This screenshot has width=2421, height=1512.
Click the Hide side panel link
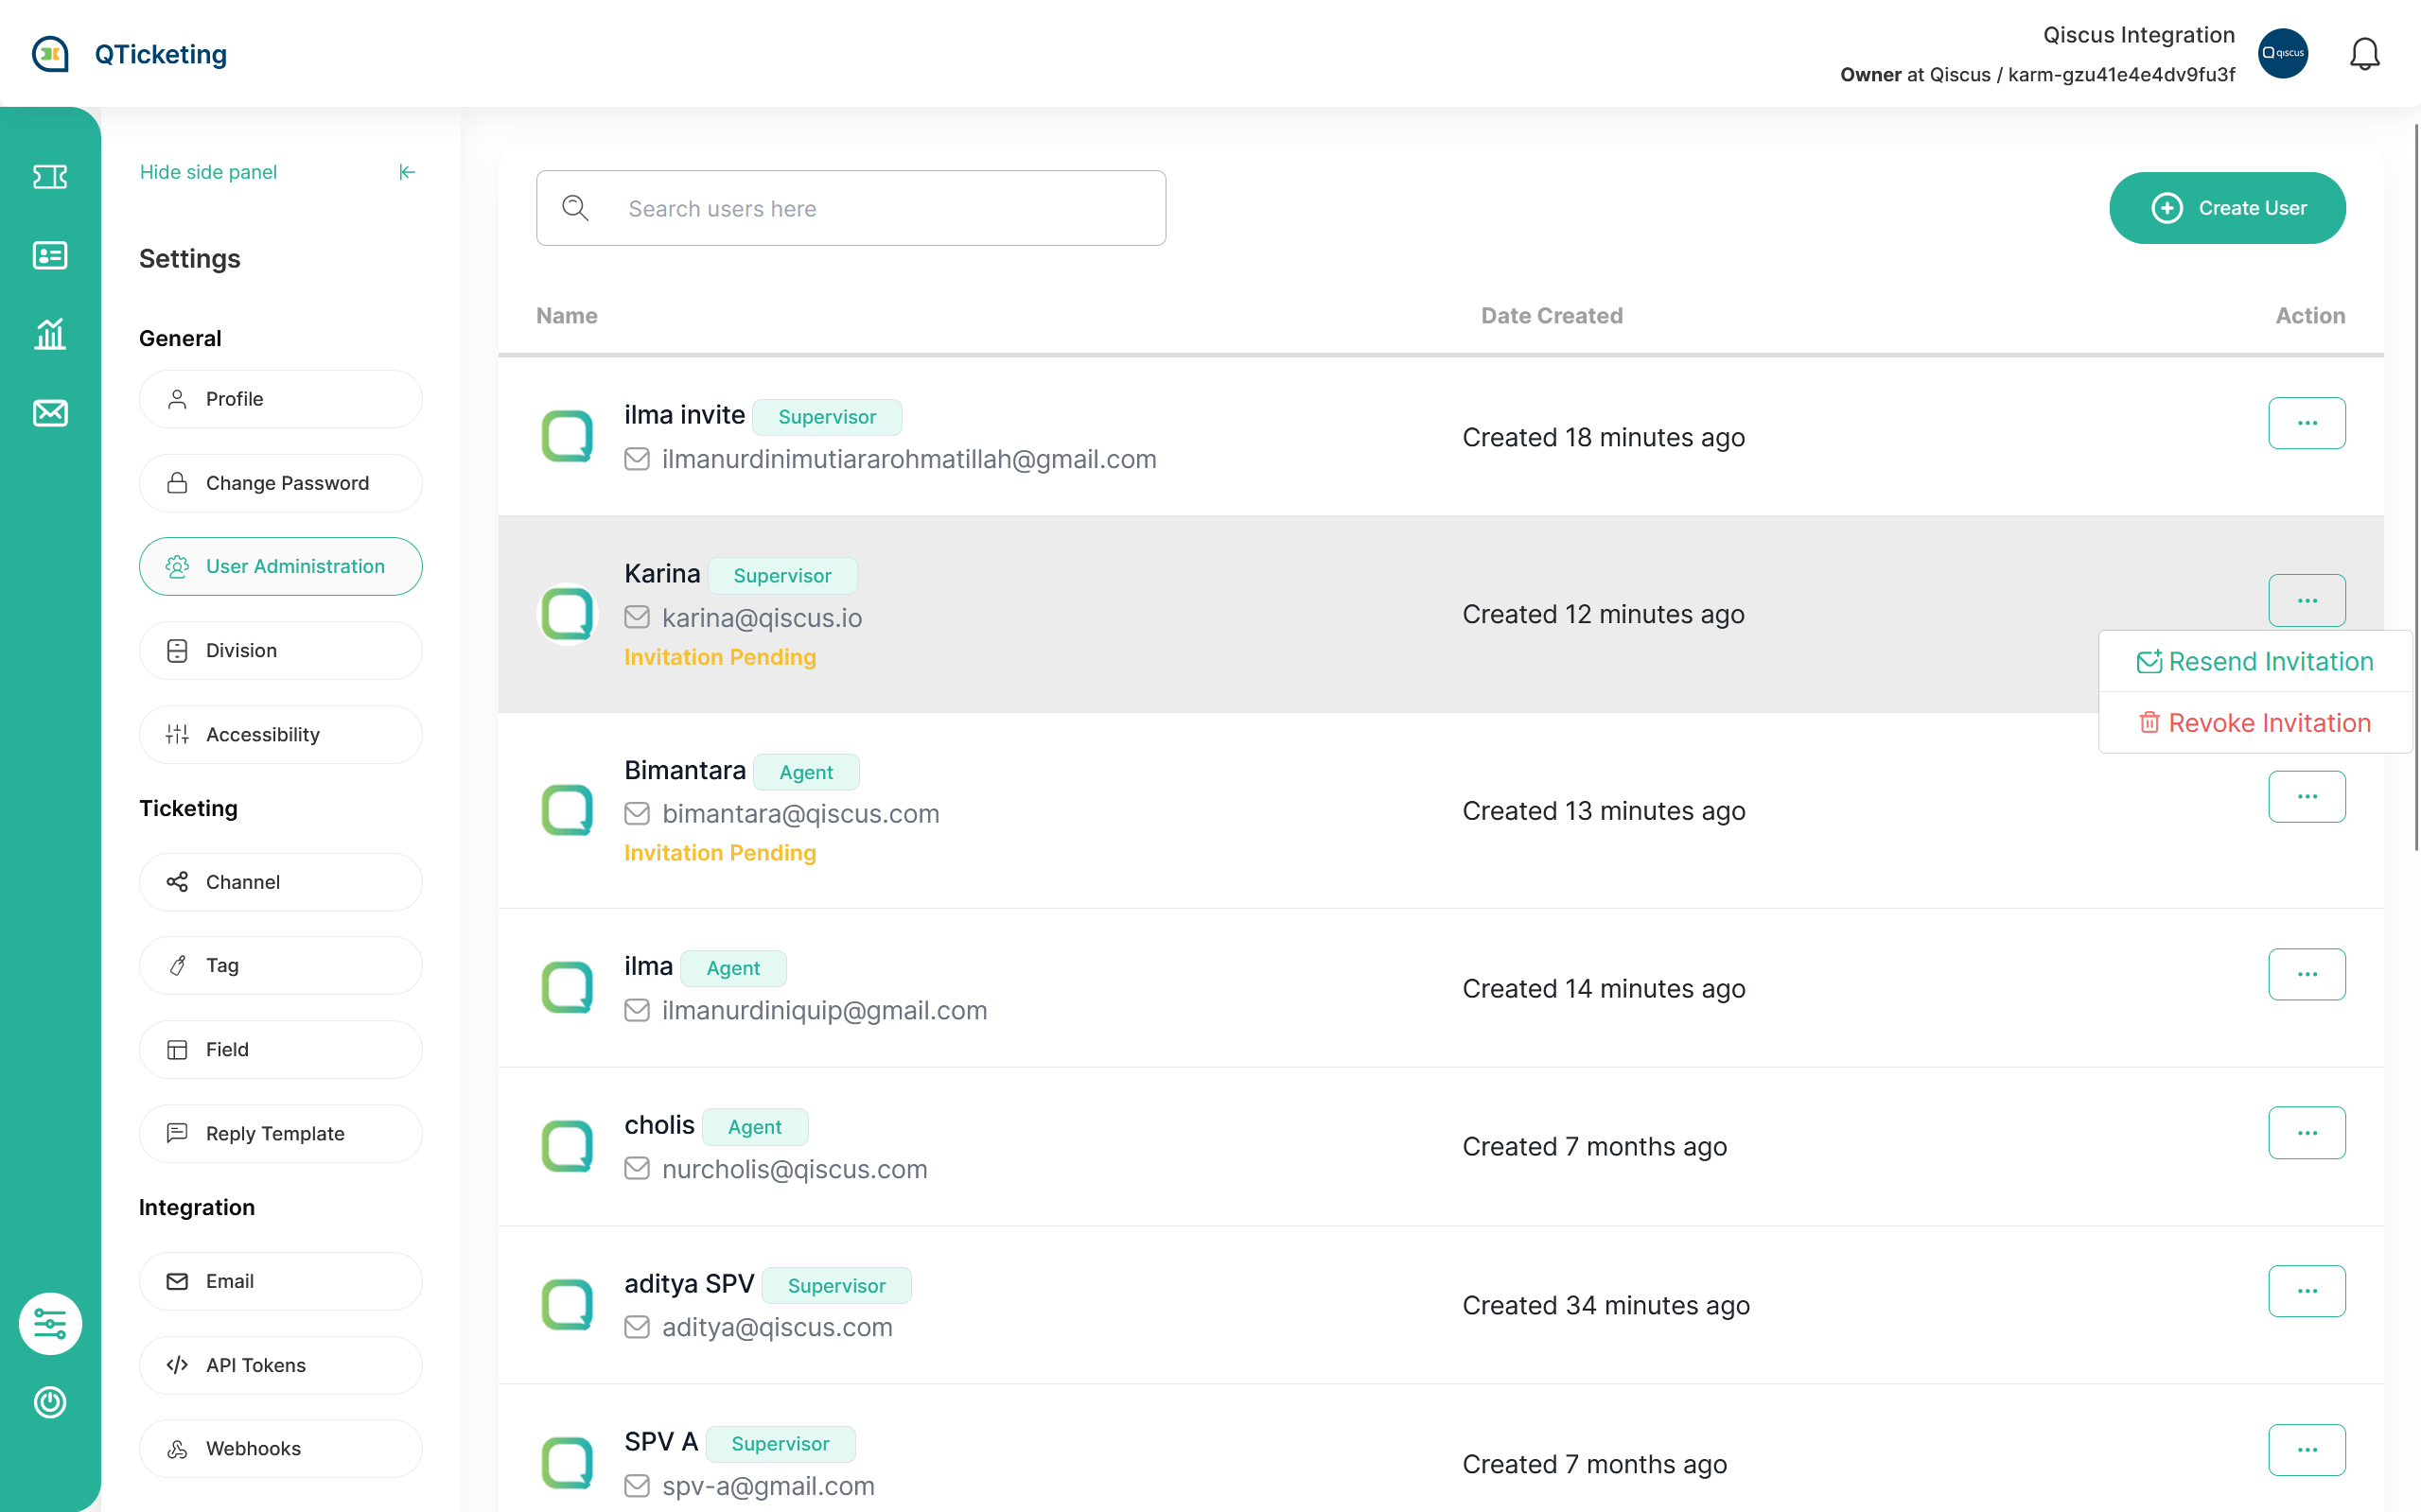(x=208, y=172)
